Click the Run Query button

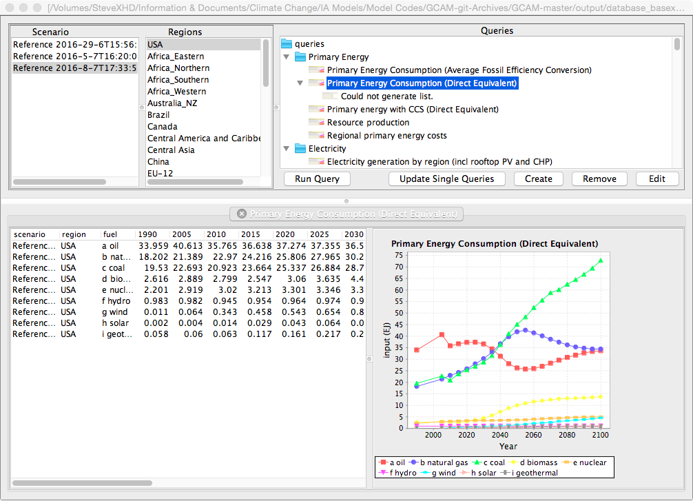pos(318,178)
